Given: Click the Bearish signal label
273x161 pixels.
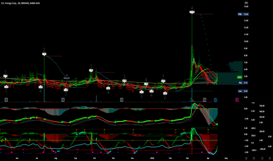Looking at the screenshot, I should point(66,78).
